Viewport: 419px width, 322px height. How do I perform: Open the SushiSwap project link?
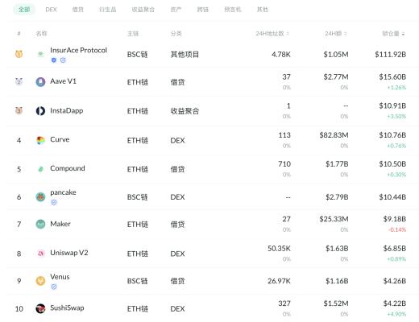click(x=67, y=308)
